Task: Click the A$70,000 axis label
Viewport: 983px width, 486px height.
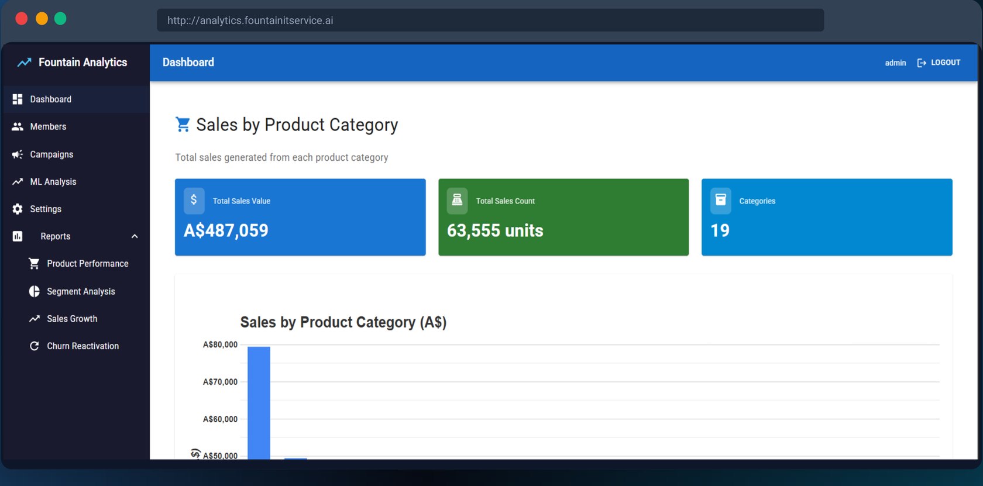Action: [x=220, y=382]
